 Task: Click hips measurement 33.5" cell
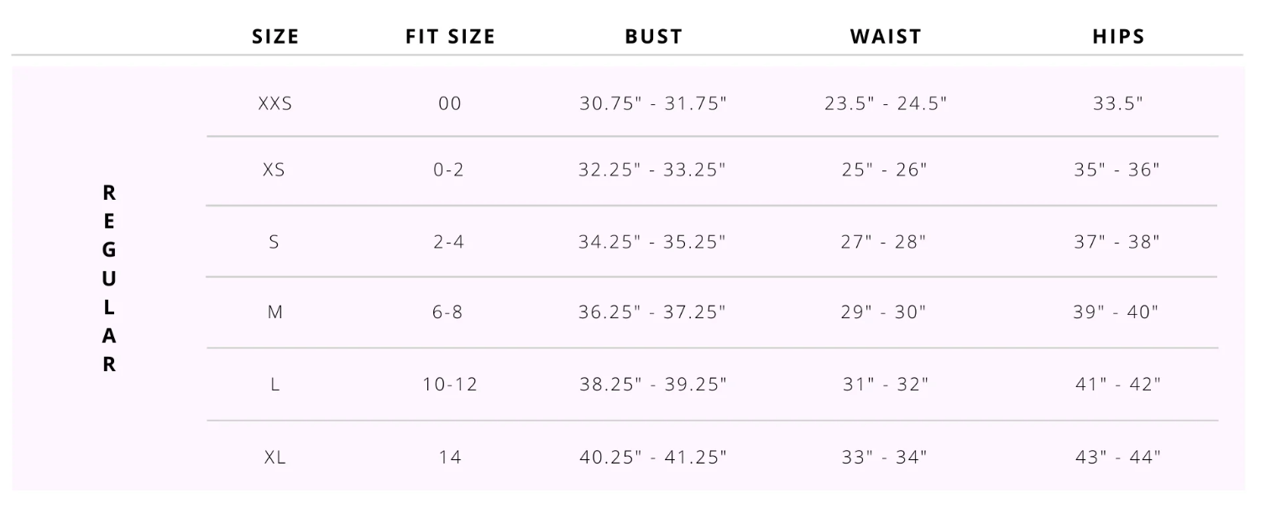click(1118, 104)
